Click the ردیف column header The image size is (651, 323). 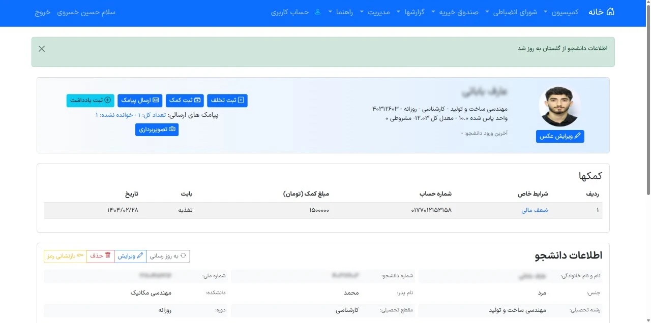pyautogui.click(x=593, y=194)
